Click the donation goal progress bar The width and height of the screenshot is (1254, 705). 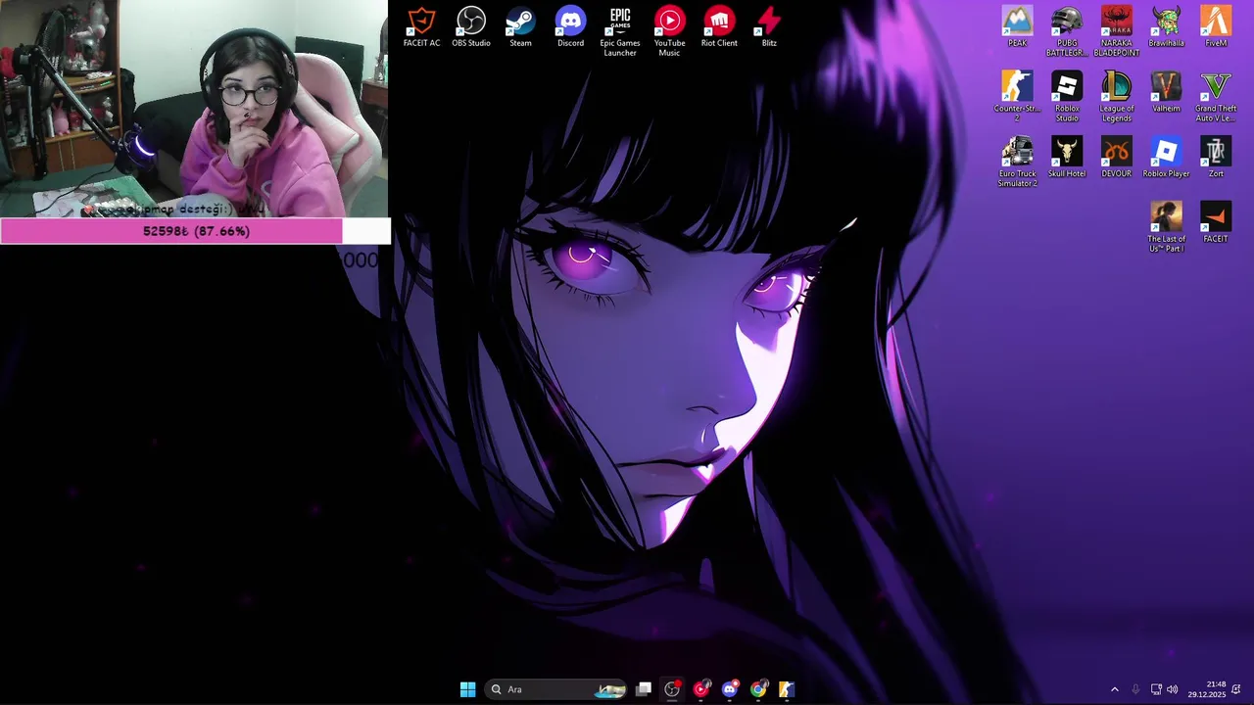pyautogui.click(x=195, y=231)
